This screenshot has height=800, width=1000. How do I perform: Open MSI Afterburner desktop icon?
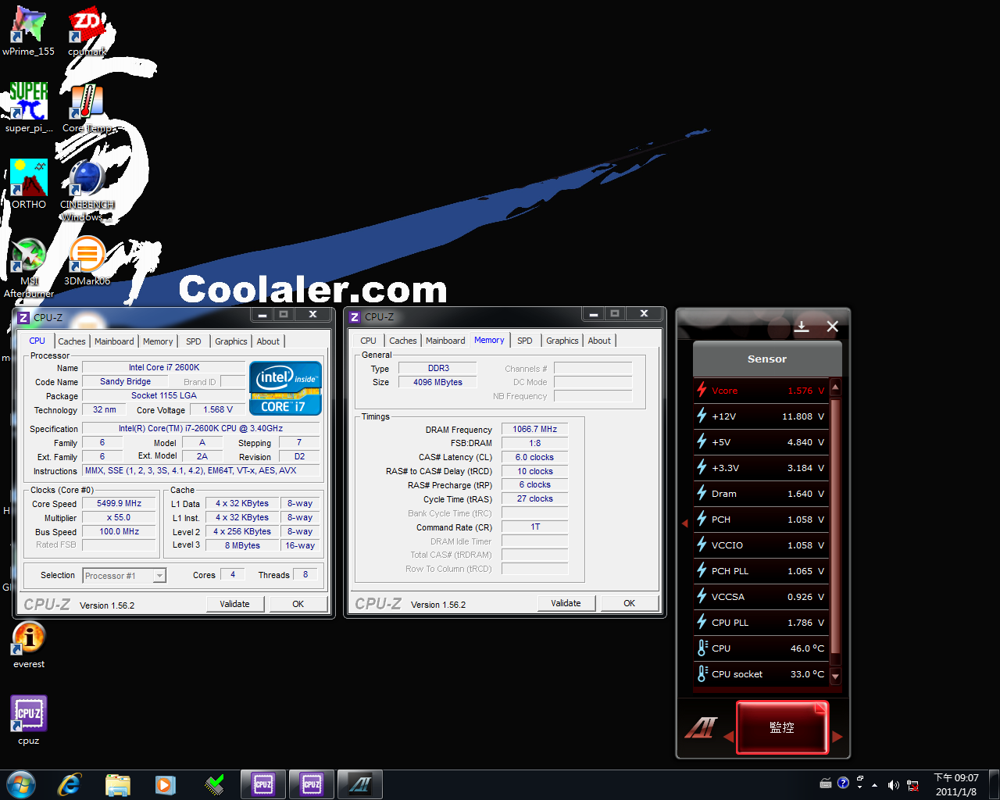(x=28, y=266)
